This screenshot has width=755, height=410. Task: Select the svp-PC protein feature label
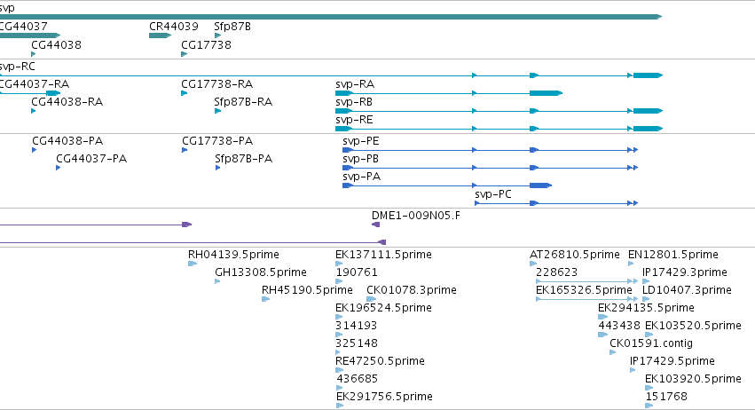click(493, 194)
